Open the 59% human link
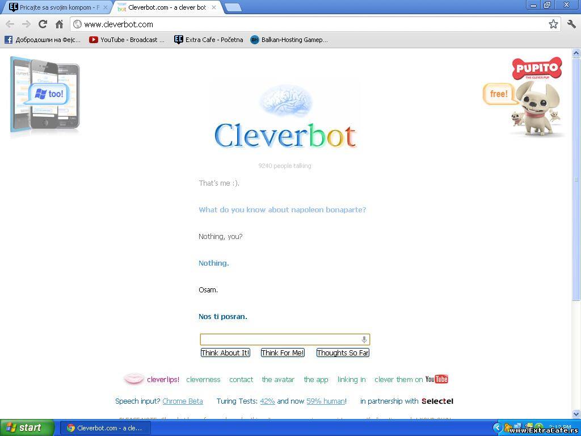This screenshot has width=581, height=436. pyautogui.click(x=326, y=401)
